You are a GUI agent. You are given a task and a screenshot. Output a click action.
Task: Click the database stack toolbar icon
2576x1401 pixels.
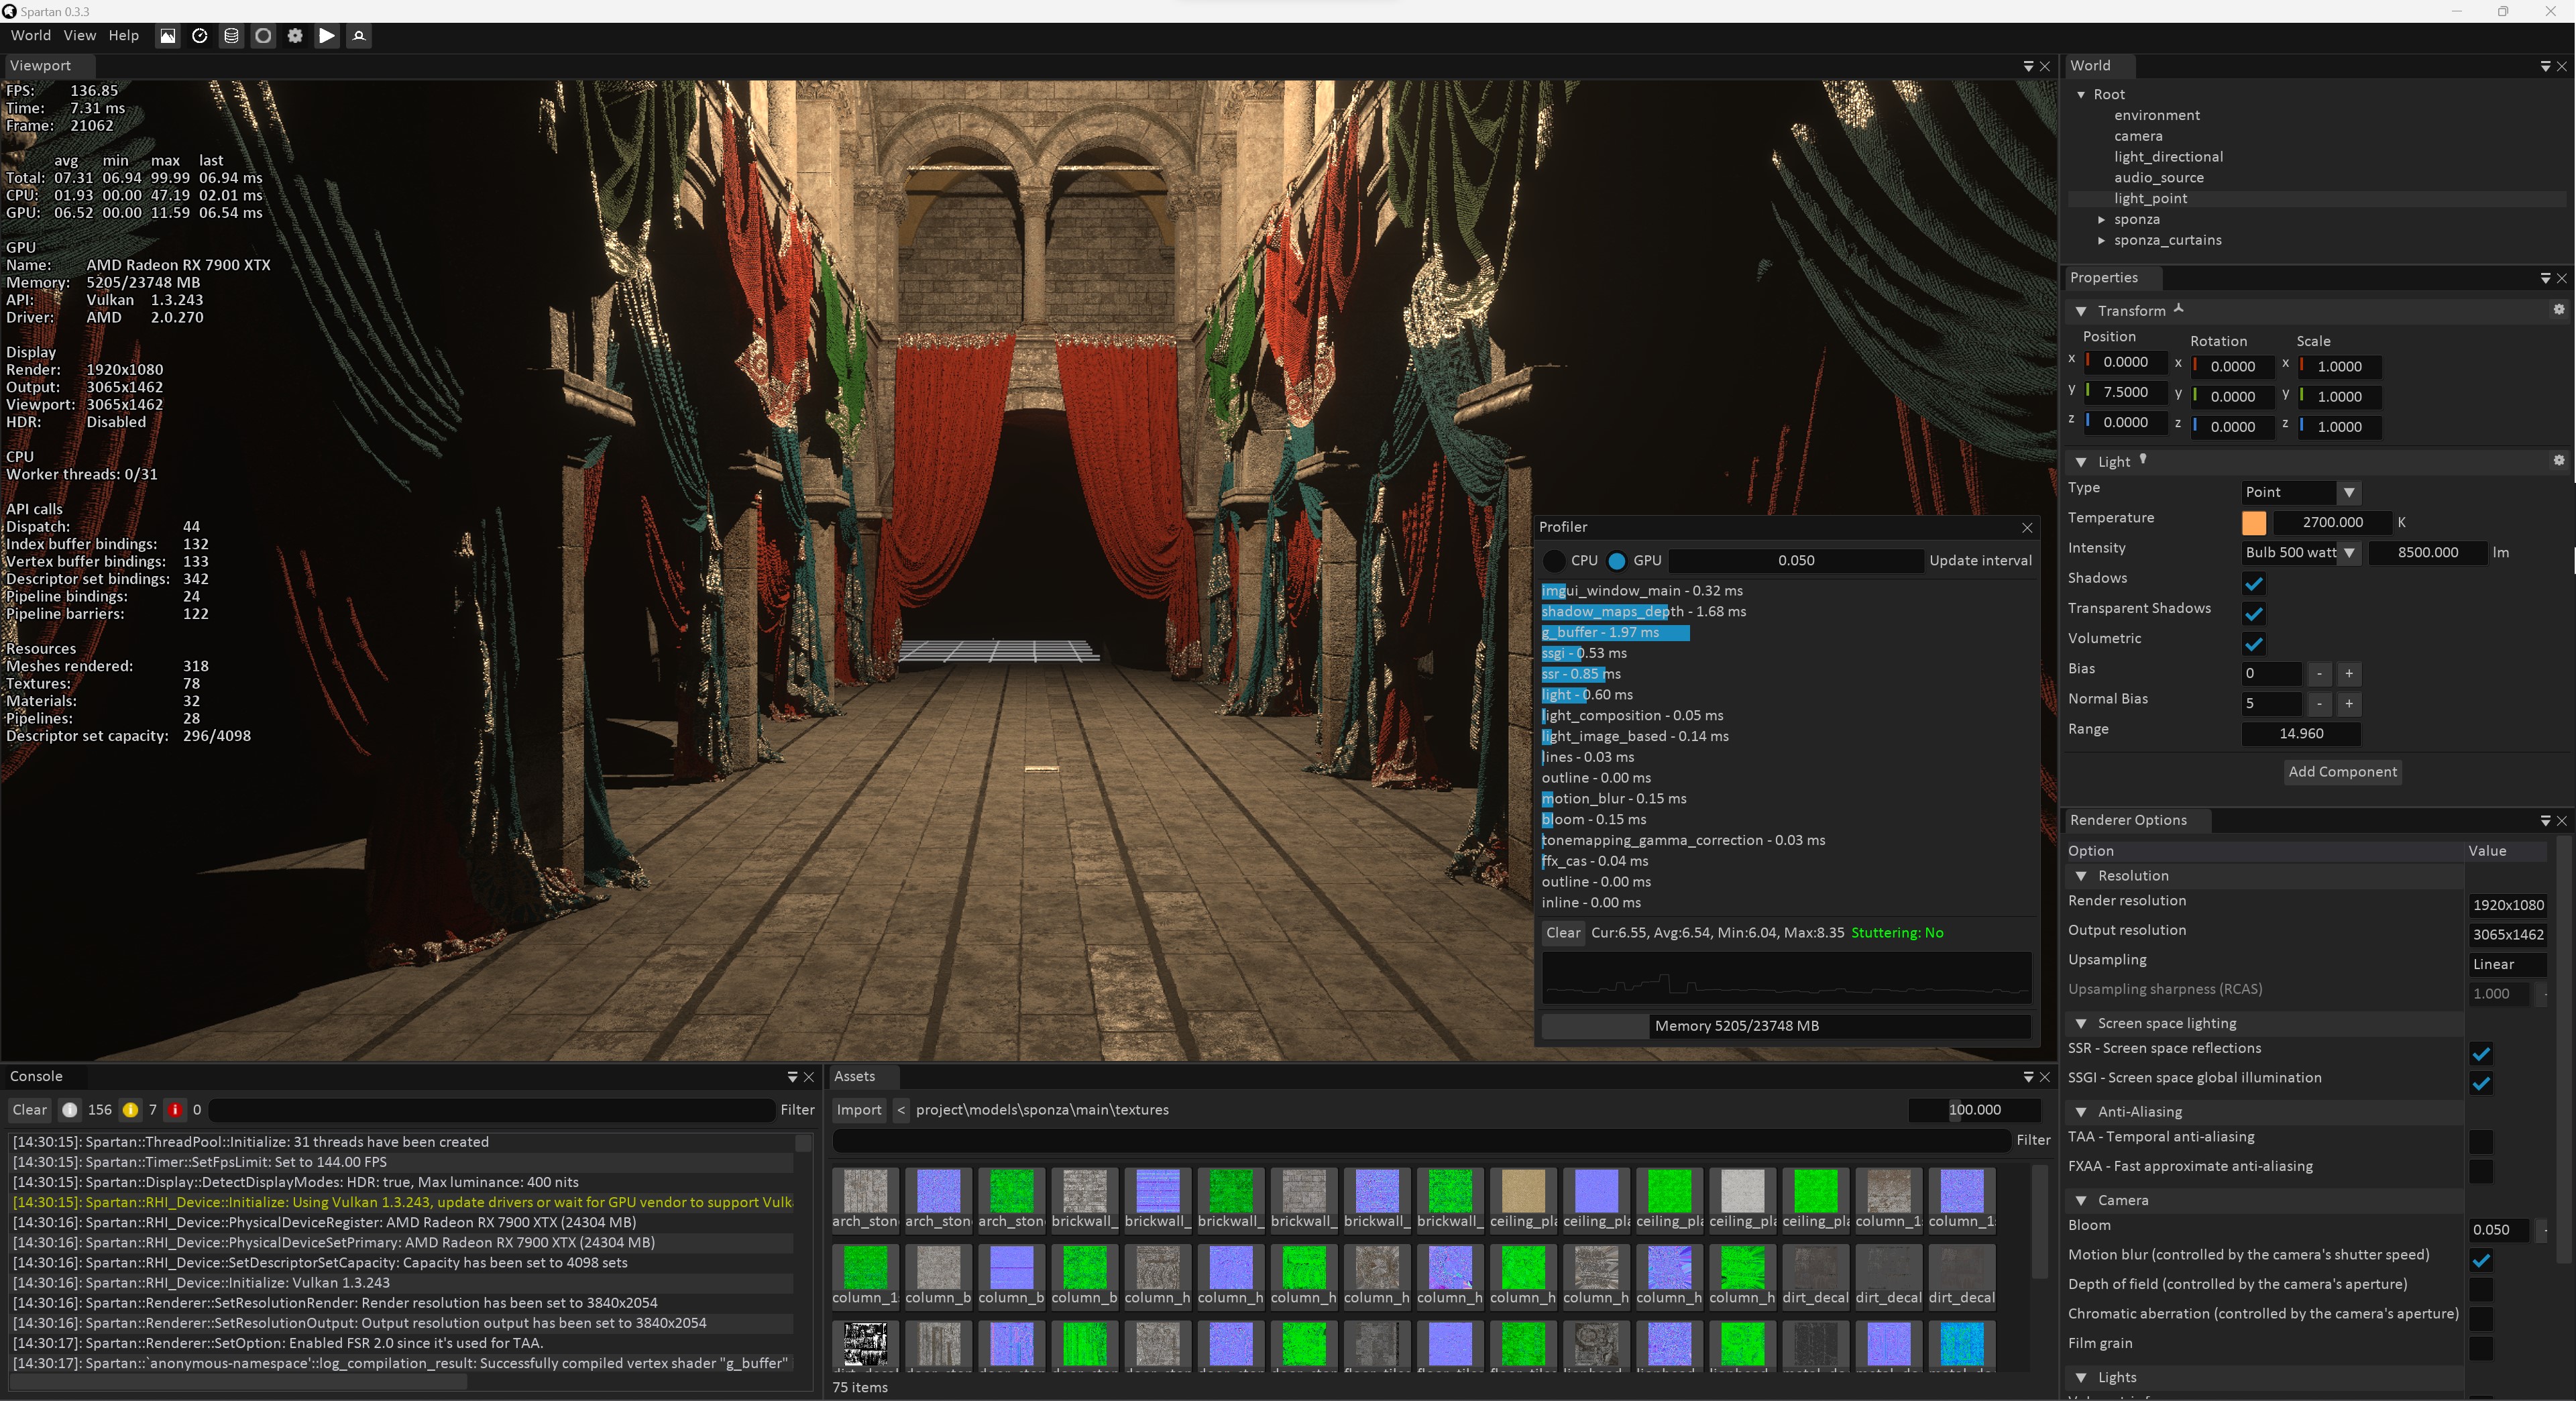click(231, 36)
